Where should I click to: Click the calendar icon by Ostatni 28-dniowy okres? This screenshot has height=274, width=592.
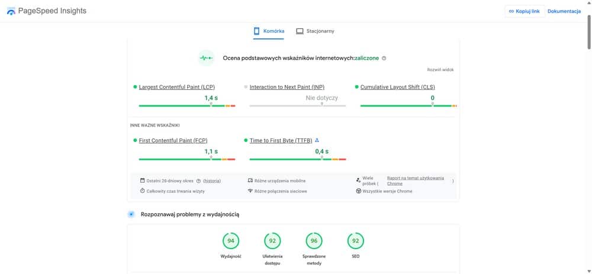pyautogui.click(x=142, y=180)
